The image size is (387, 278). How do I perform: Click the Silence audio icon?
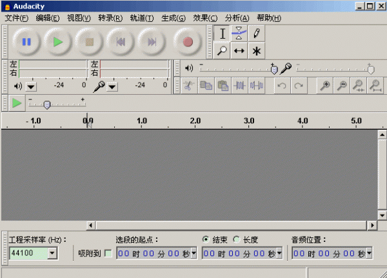pyautogui.click(x=257, y=86)
